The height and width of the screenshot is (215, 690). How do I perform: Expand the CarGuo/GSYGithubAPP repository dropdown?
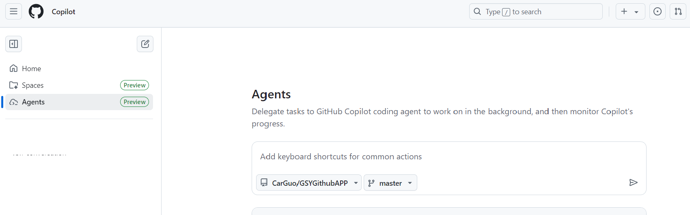point(309,183)
